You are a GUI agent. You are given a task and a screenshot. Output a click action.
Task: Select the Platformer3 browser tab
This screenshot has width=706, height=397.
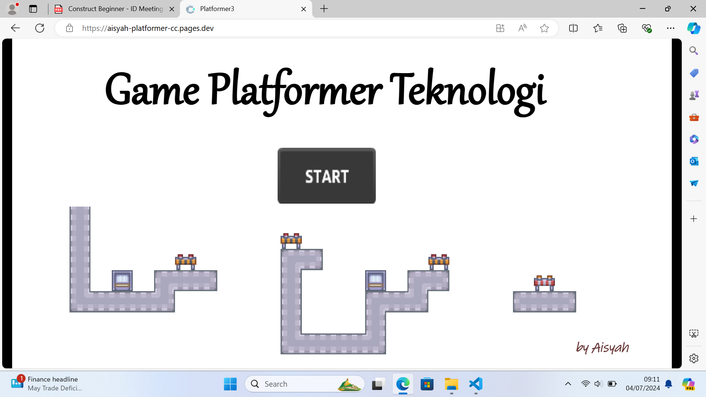(239, 9)
